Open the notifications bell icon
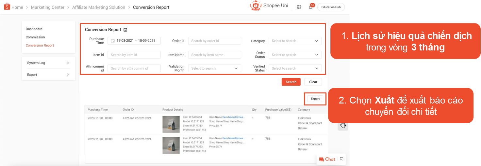Image resolution: width=481 pixels, height=166 pixels. point(310,7)
